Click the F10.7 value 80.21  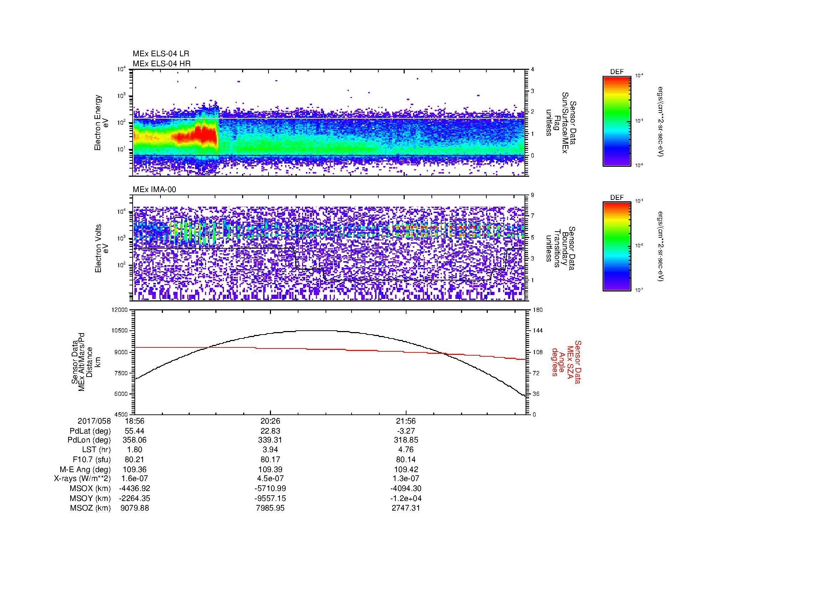point(135,459)
